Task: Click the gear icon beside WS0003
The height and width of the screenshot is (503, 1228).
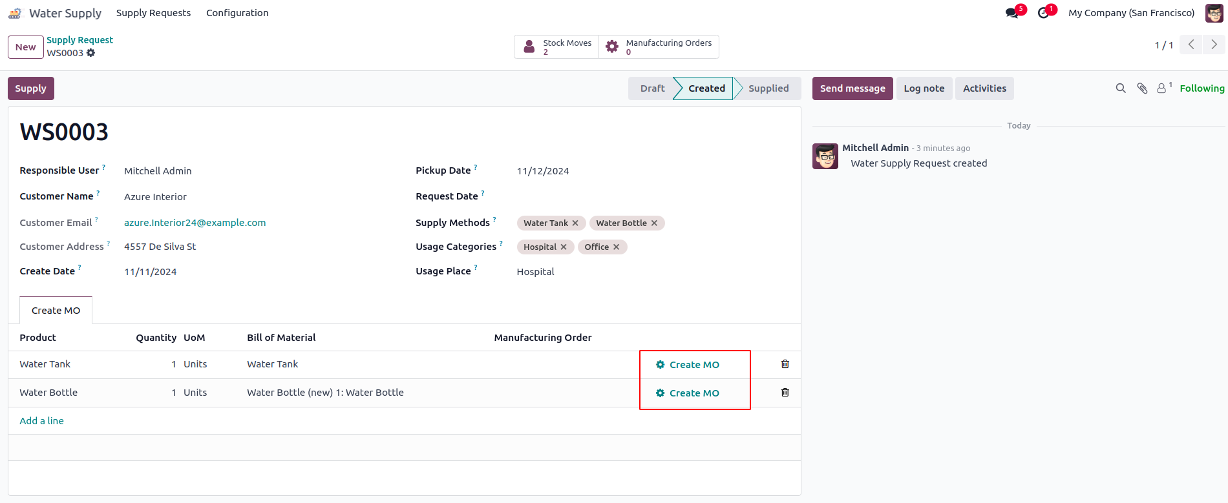Action: point(91,53)
